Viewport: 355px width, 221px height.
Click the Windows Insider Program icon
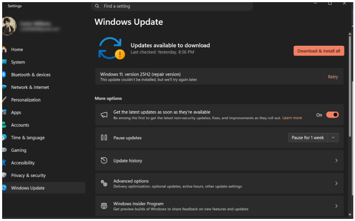coord(104,206)
